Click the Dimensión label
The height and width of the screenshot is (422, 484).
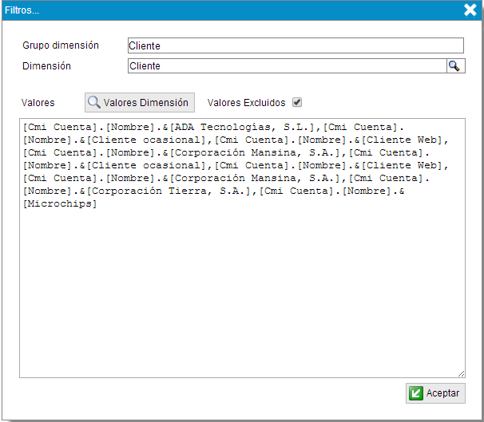click(x=46, y=66)
